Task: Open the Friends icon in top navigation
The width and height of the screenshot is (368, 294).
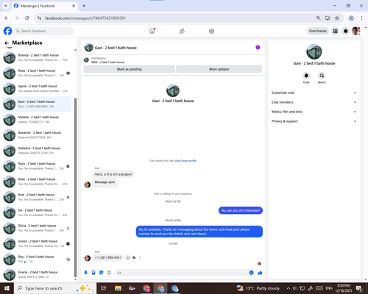Action: (x=182, y=31)
